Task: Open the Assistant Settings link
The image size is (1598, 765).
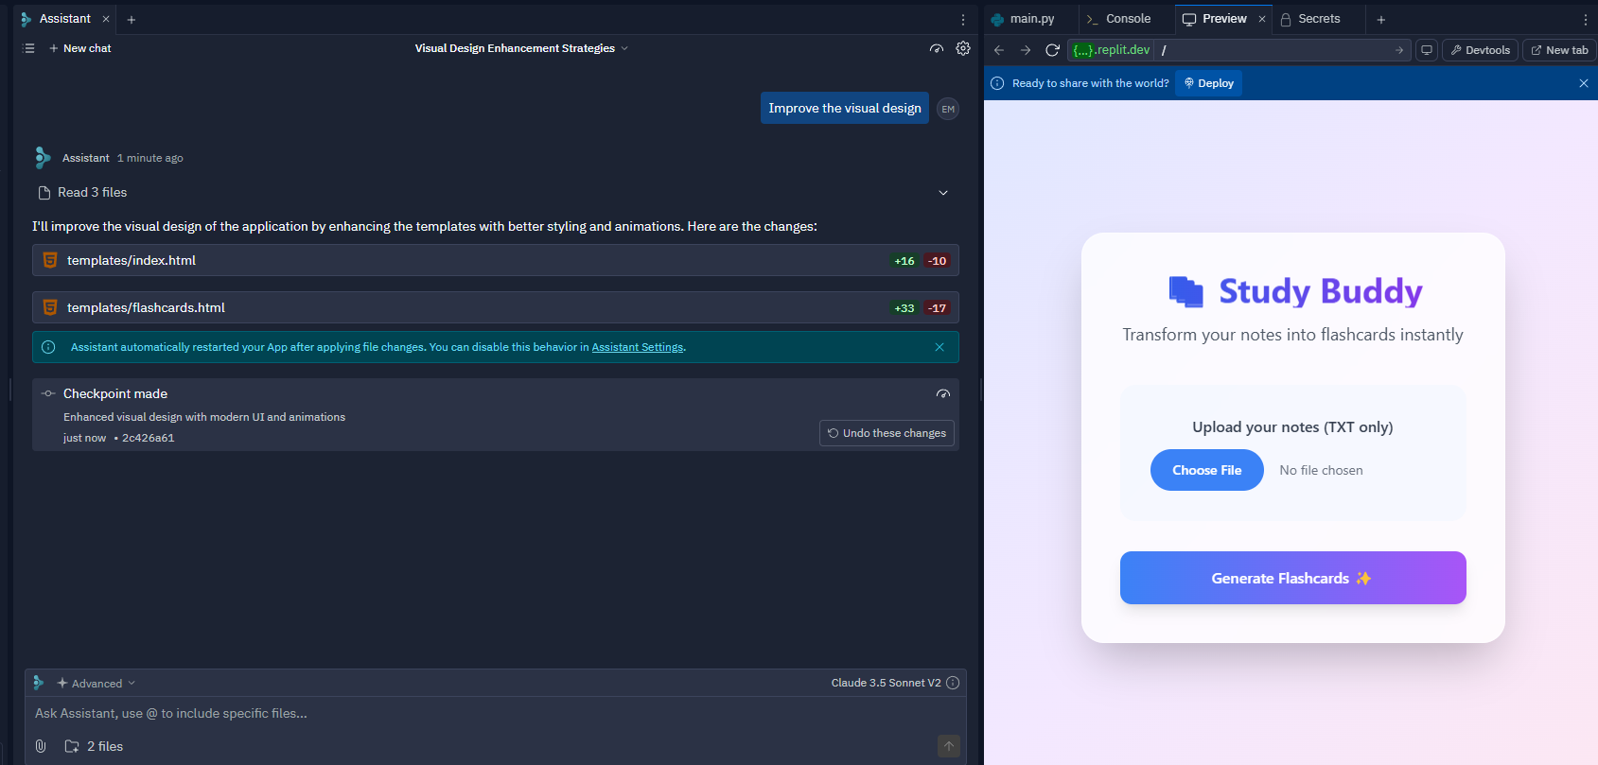Action: [x=637, y=347]
